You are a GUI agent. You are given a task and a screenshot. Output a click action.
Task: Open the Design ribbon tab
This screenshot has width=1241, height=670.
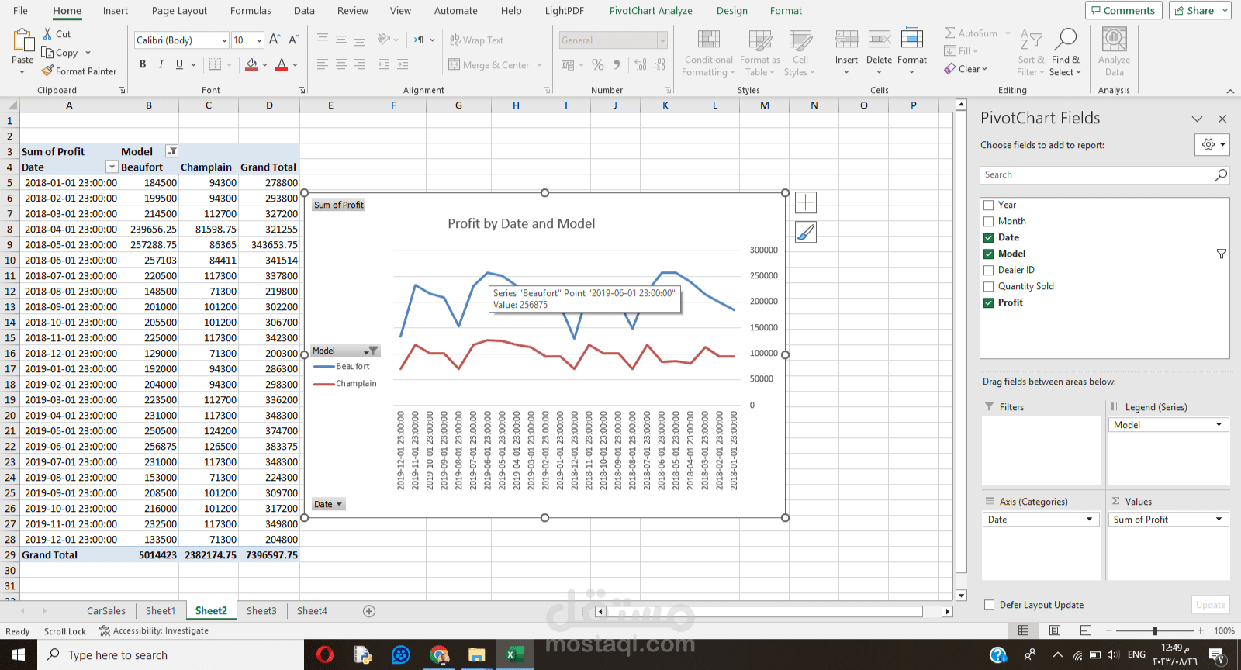point(731,11)
